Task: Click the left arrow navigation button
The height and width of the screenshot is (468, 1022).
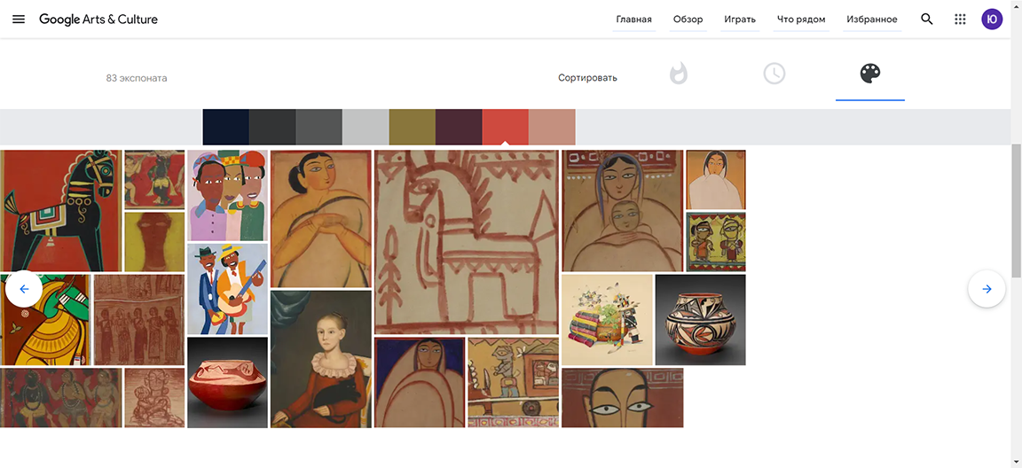Action: click(24, 289)
